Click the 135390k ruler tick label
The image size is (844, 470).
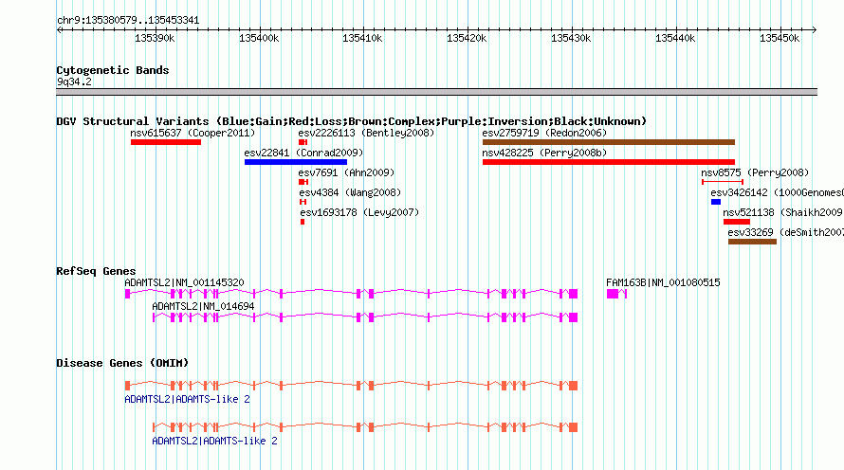155,38
